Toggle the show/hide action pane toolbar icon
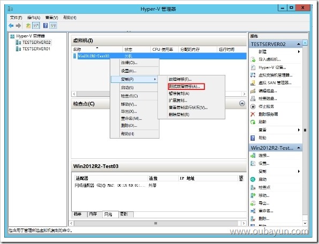Image resolution: width=319 pixels, height=244 pixels. pos(54,26)
